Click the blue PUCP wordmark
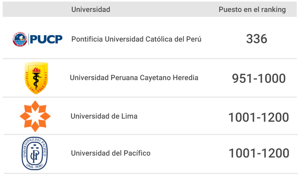Viewport: 302px width, 176px height. click(x=46, y=39)
